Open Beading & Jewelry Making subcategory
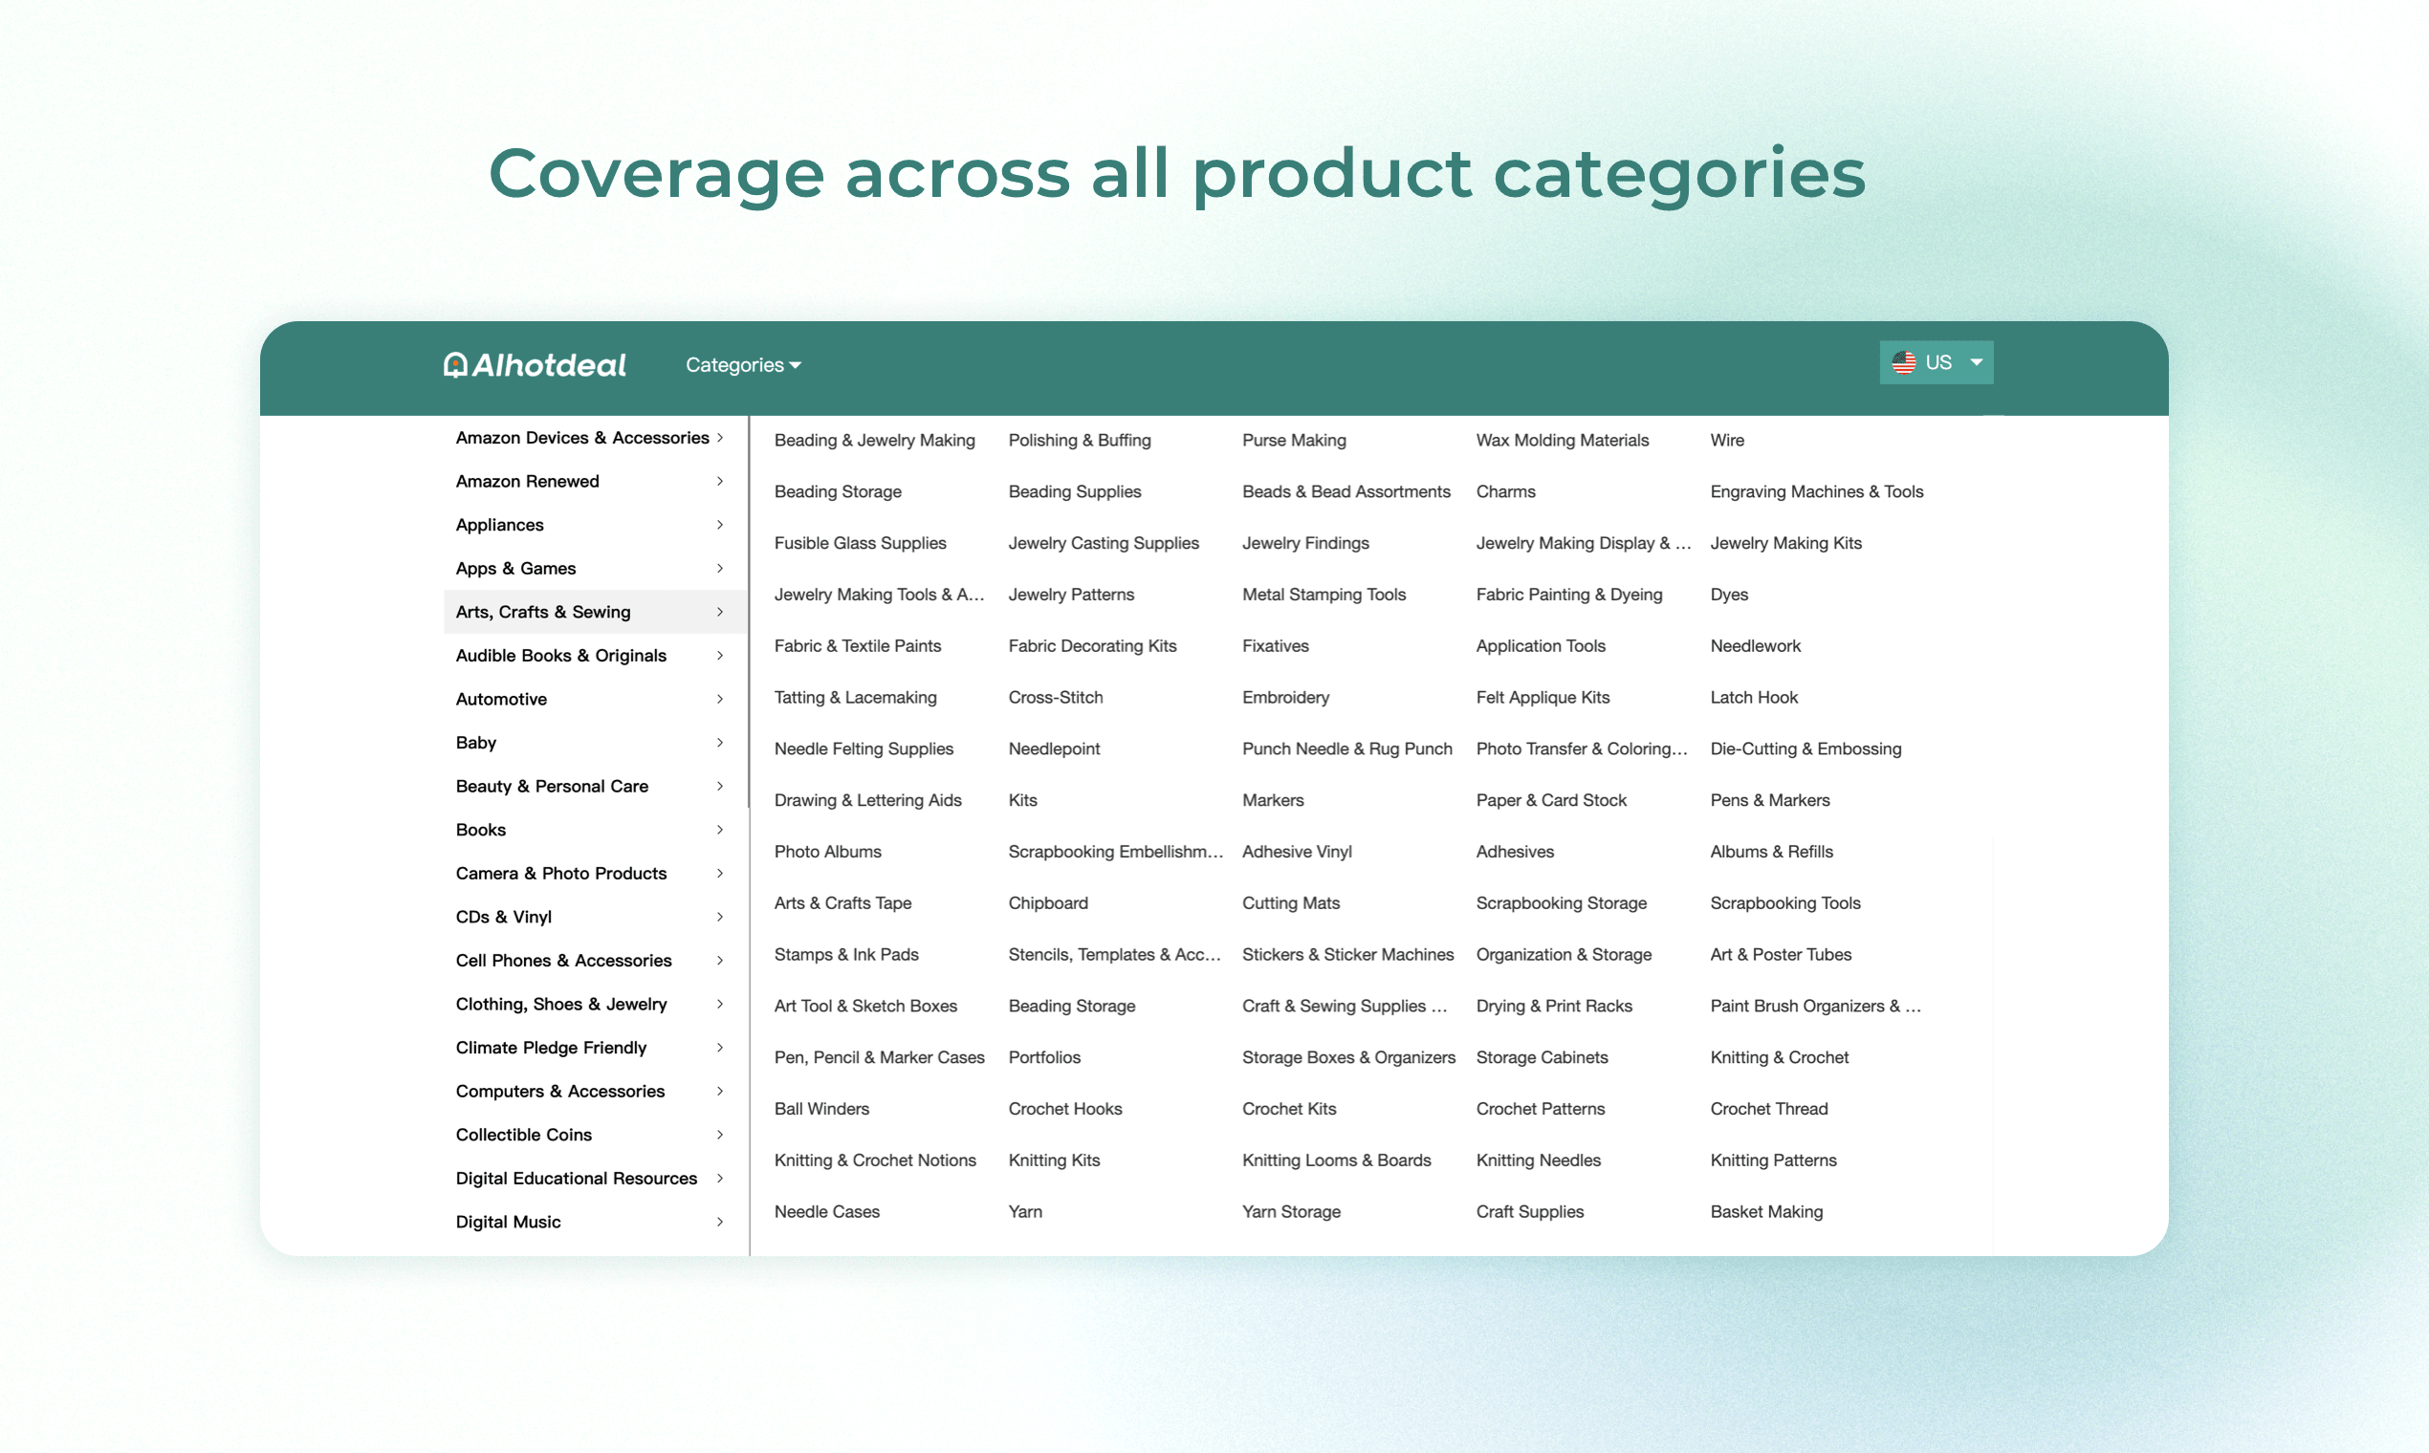2429x1453 pixels. 875,441
